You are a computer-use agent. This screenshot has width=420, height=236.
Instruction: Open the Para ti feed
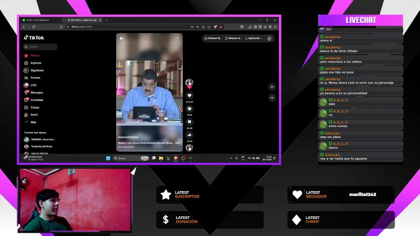(x=31, y=55)
